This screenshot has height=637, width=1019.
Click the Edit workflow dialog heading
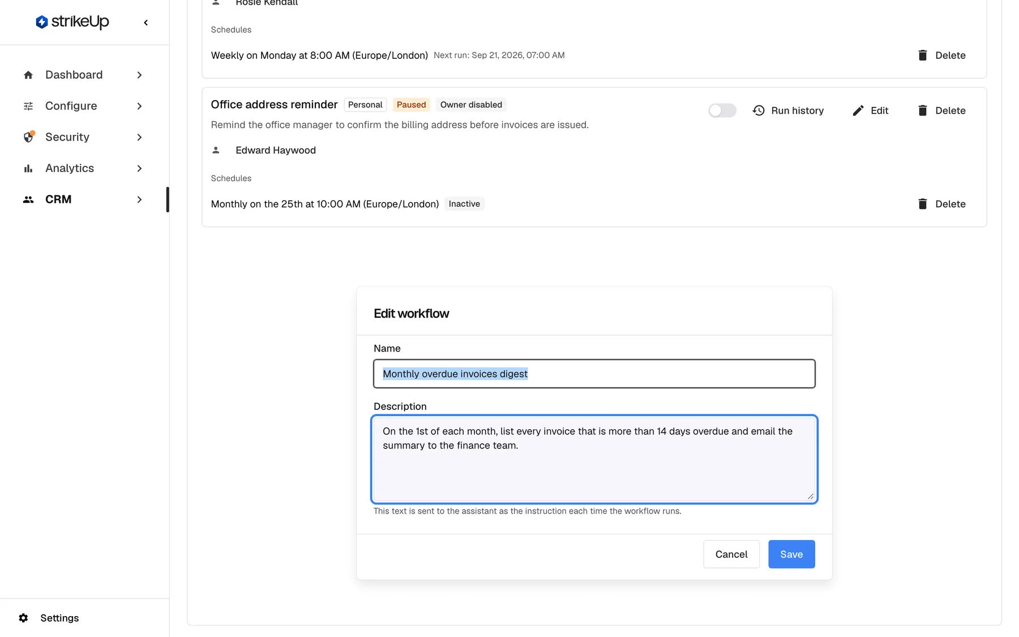click(x=411, y=313)
